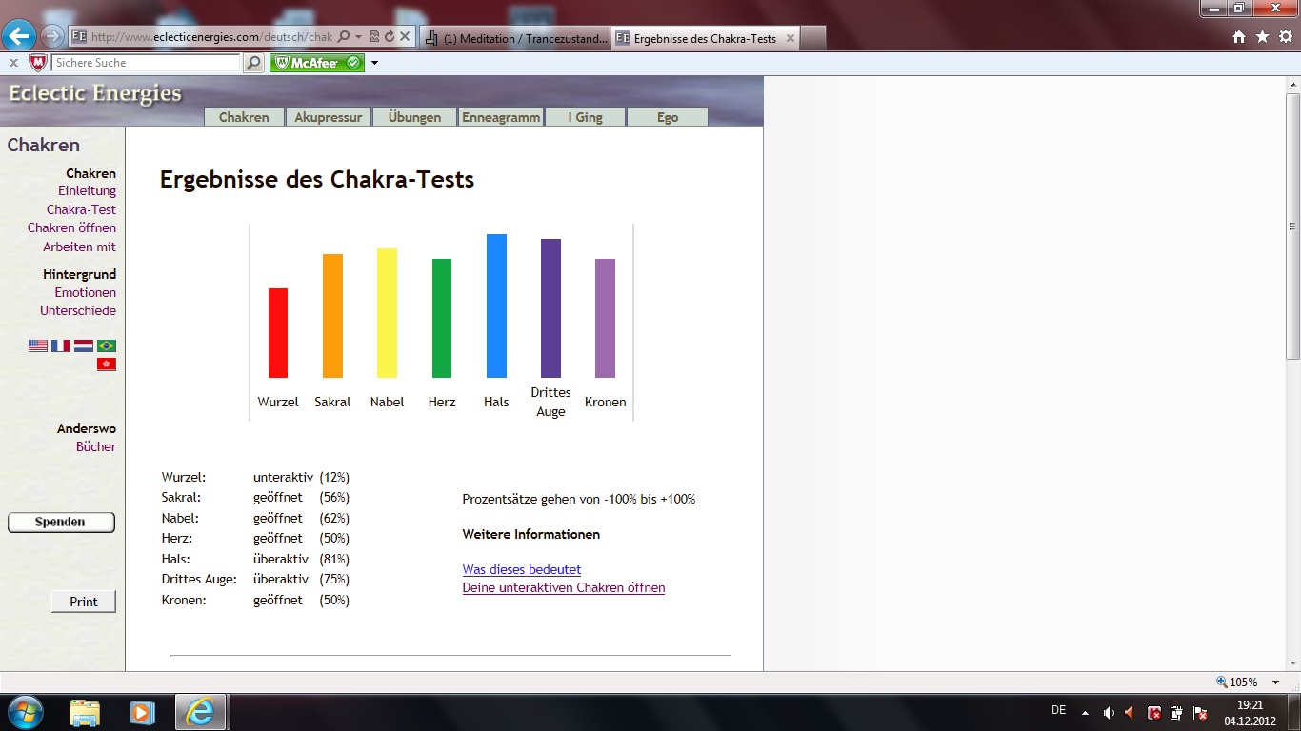Click the Sichere Suche search field
Viewport: 1301px width, 731px height.
point(147,63)
